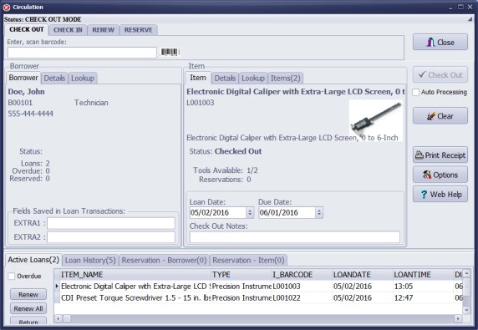The image size is (478, 330).
Task: Open the Item Lookup tab
Action: [253, 79]
